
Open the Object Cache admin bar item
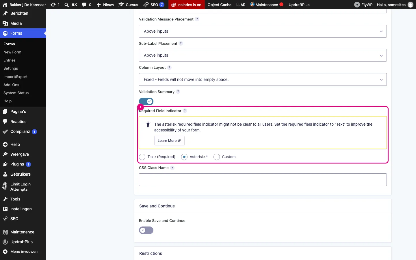coord(220,5)
